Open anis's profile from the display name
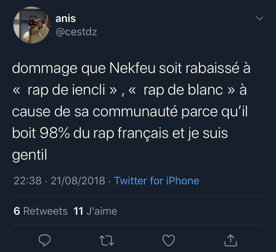Screen dimensions: 276x252 (x=66, y=18)
